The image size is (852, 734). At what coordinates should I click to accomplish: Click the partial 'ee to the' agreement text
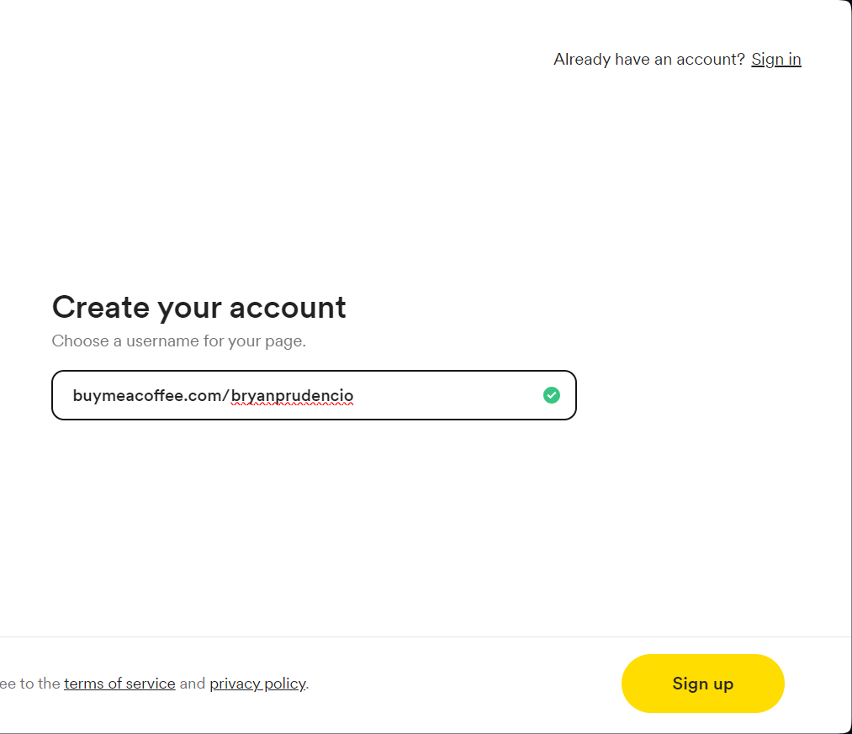click(x=30, y=684)
